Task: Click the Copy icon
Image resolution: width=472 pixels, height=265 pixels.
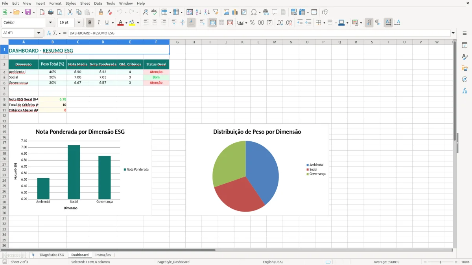Action: coord(79,12)
